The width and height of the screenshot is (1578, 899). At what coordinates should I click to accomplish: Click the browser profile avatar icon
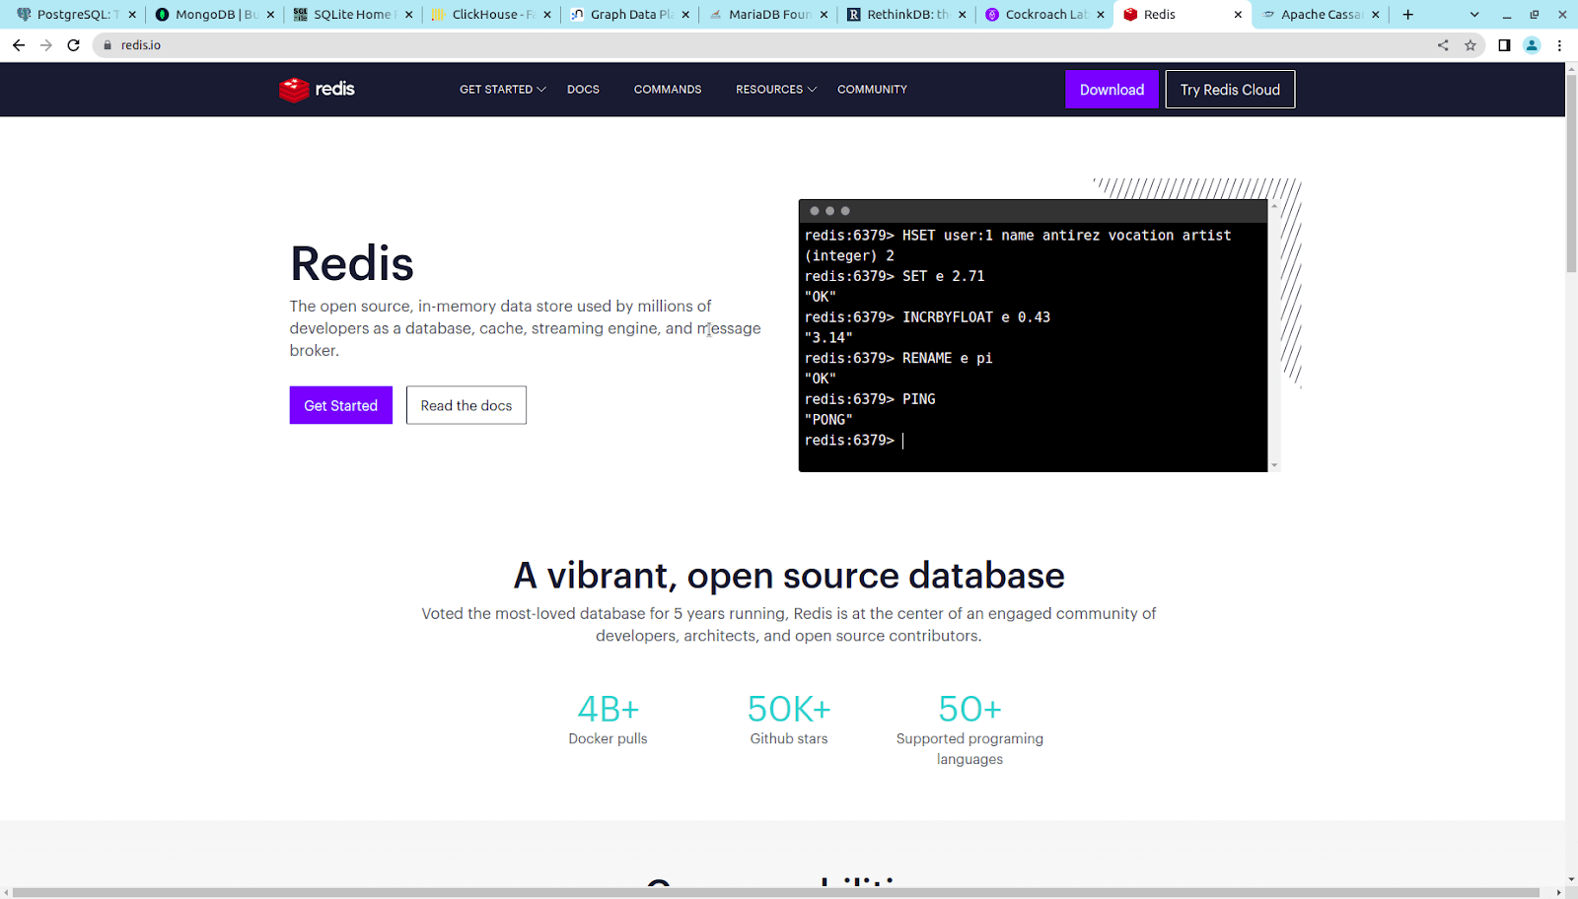pos(1531,44)
